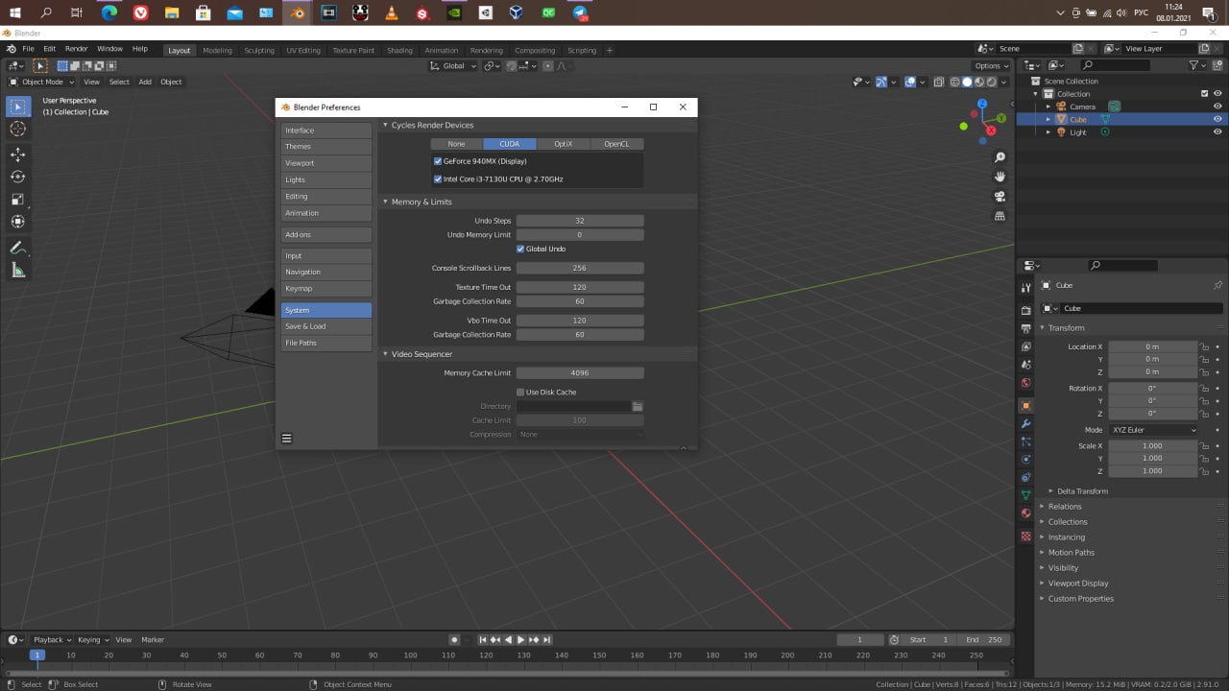Screen dimensions: 1229x691
Task: Pin the Cube properties with the pin icon
Action: tap(1217, 285)
